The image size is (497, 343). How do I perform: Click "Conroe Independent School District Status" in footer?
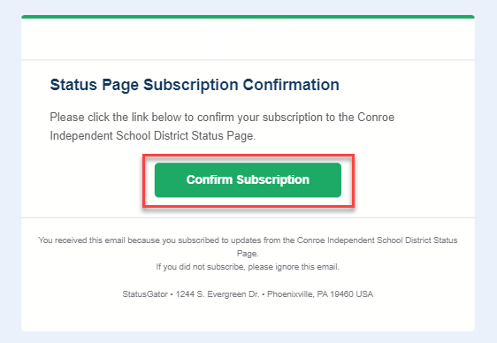(378, 240)
